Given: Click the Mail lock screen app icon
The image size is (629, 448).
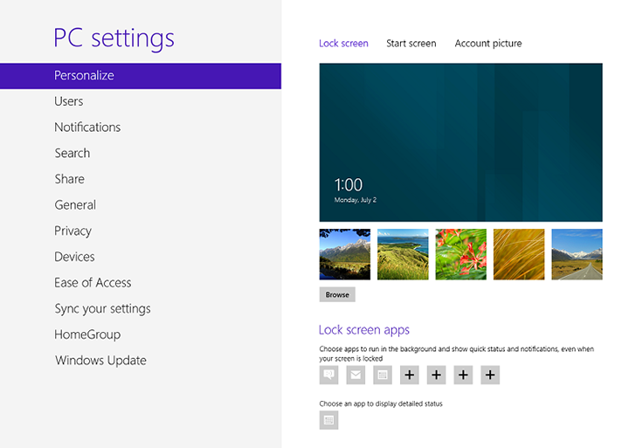Looking at the screenshot, I should [356, 375].
